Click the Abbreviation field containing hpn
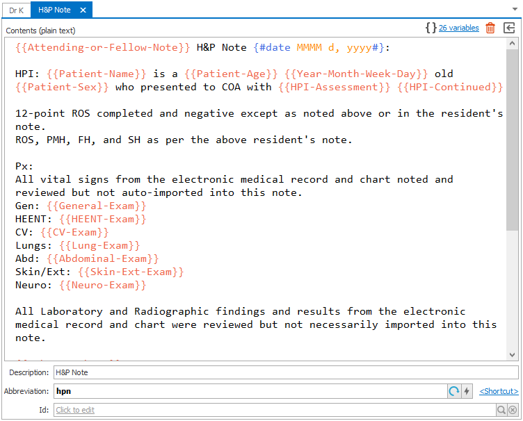523x421 pixels. point(250,391)
